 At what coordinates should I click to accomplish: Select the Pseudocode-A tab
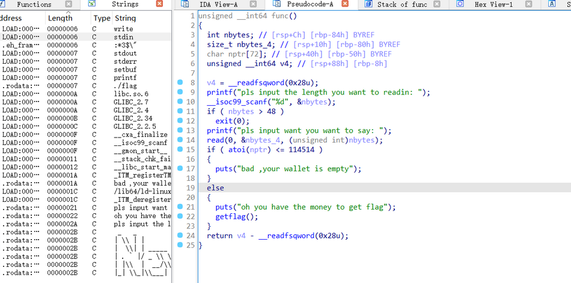[x=310, y=4]
